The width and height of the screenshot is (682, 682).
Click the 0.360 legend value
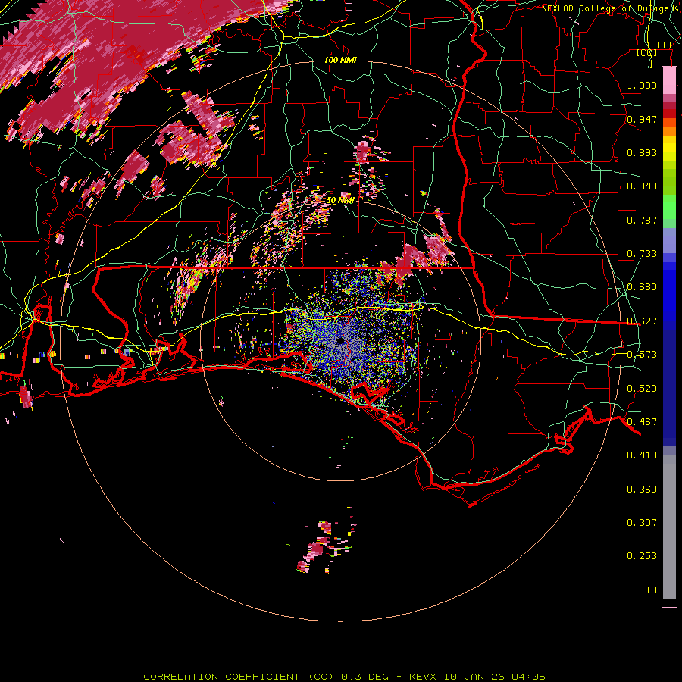click(642, 490)
